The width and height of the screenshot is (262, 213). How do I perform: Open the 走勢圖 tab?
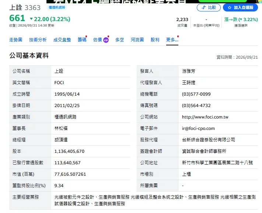pyautogui.click(x=16, y=40)
